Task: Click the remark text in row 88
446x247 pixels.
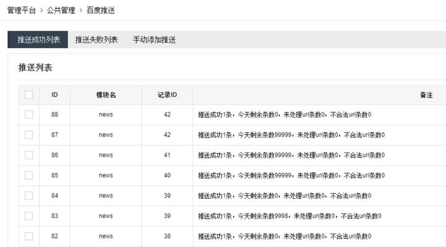Action: click(x=284, y=115)
